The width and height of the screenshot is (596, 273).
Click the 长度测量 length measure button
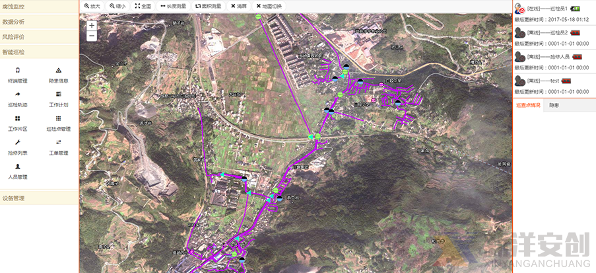tap(174, 6)
